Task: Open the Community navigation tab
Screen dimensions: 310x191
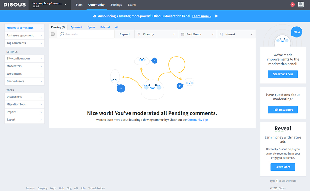Action: (96, 5)
